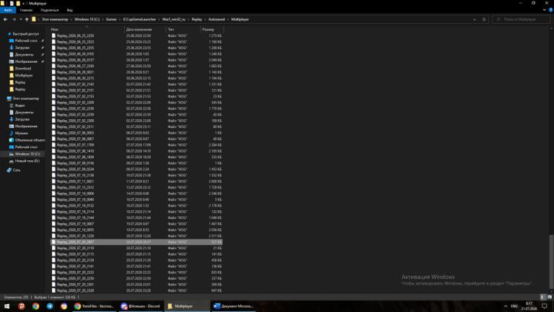This screenshot has width=554, height=312.
Task: Open Музыка under Этот компьютер
Action: coord(21,133)
